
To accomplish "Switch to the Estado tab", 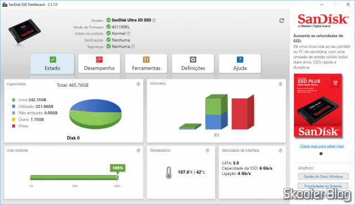I will 52,64.
